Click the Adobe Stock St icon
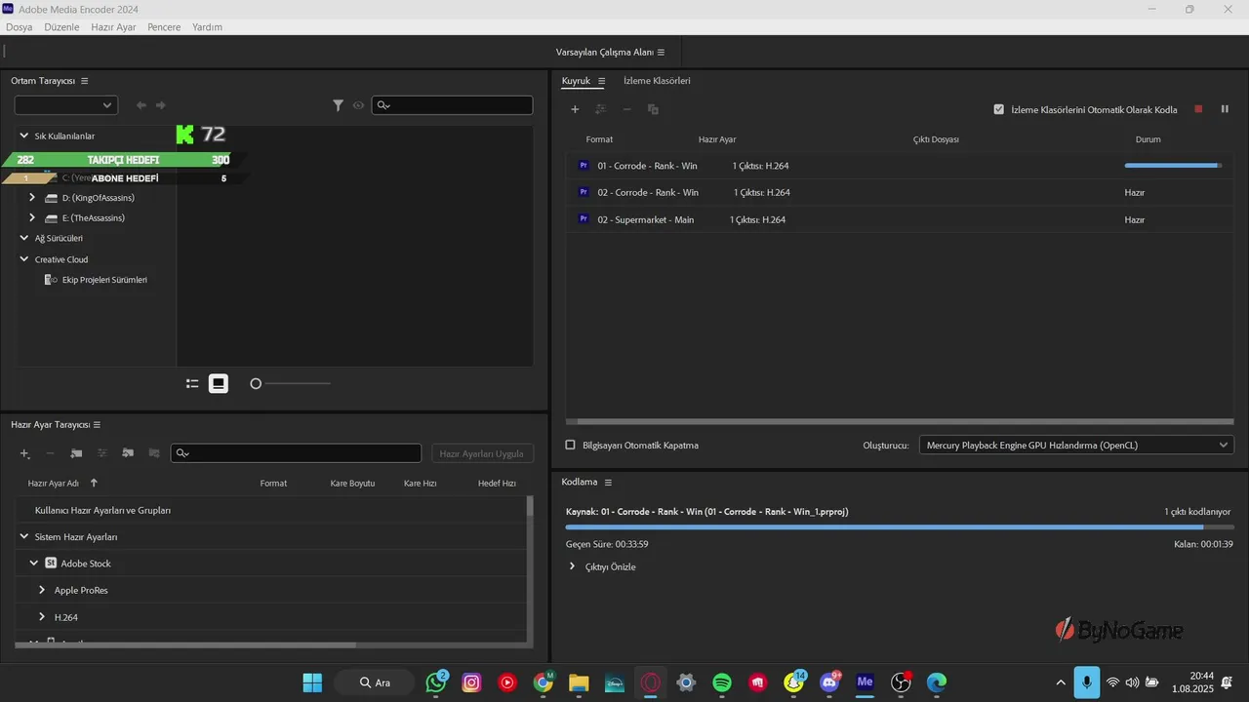 (x=51, y=564)
